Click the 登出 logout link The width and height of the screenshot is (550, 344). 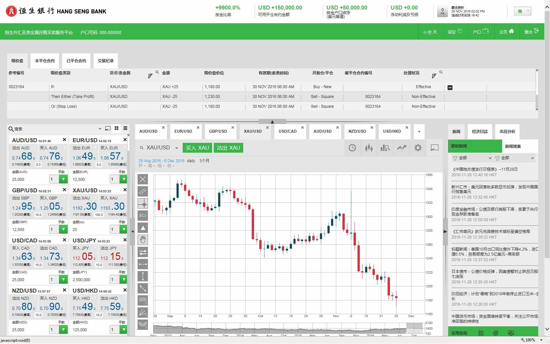coord(531,32)
